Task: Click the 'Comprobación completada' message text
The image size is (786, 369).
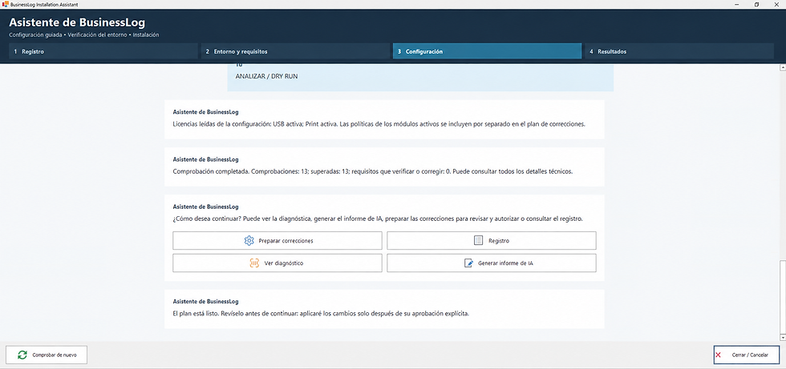Action: [x=372, y=171]
